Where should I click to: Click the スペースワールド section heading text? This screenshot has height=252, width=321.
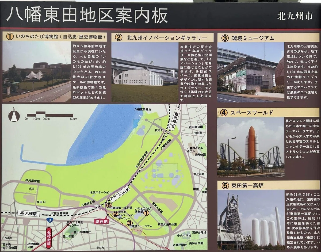point(252,113)
